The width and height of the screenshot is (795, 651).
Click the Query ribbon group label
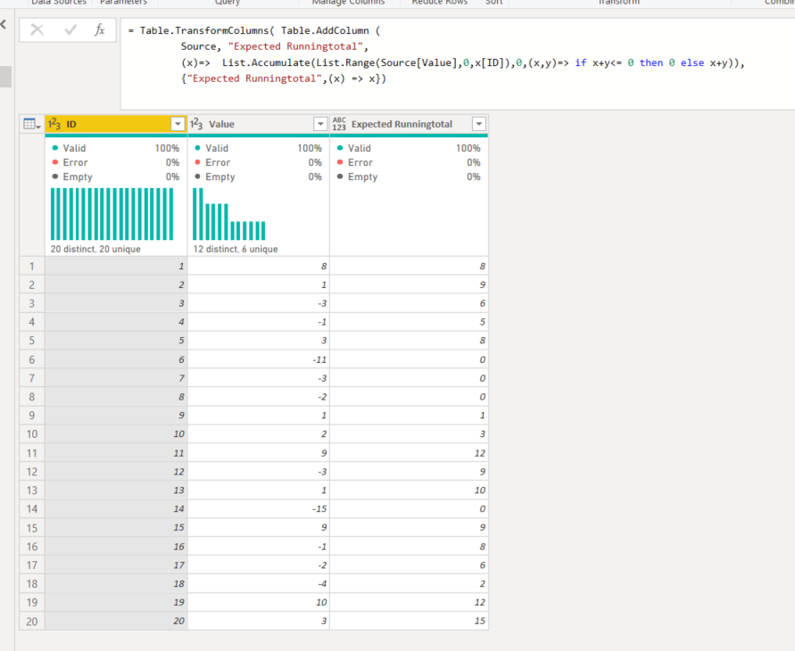[228, 3]
